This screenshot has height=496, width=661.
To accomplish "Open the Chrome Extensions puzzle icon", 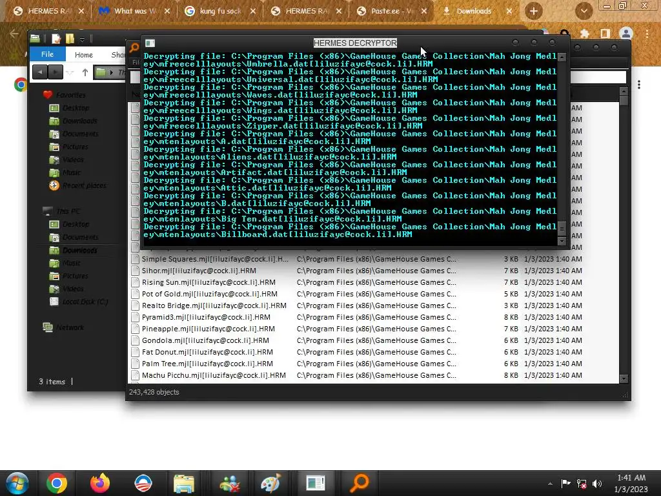I will [x=585, y=34].
